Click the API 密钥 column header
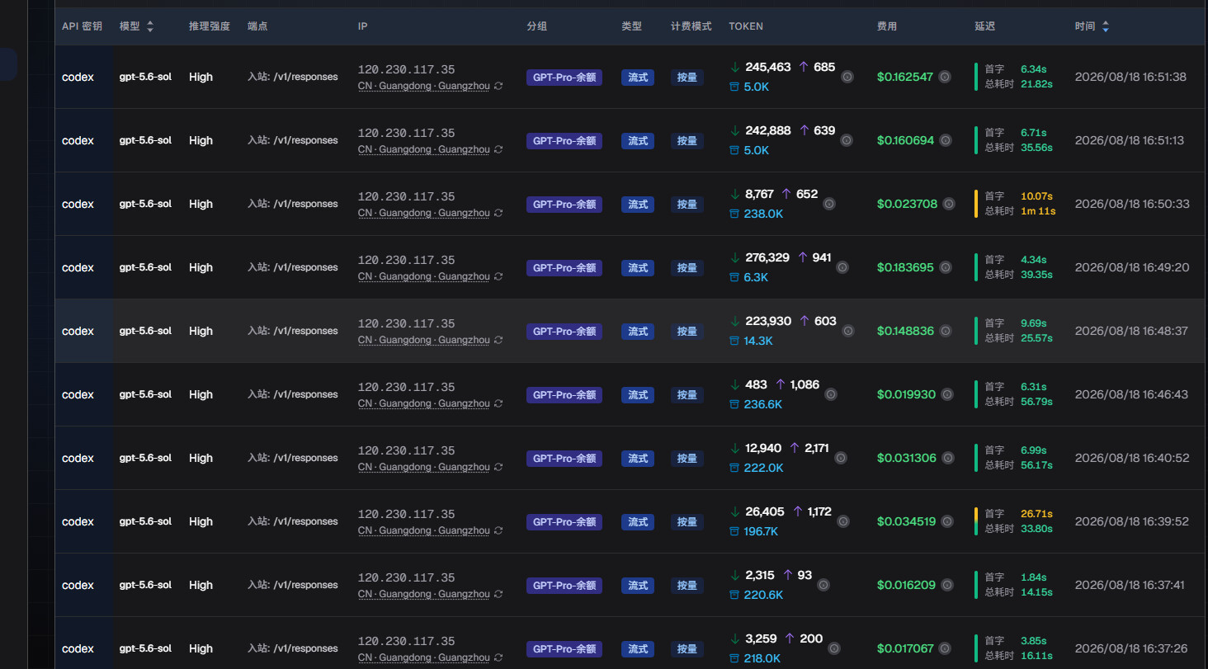 coord(82,26)
